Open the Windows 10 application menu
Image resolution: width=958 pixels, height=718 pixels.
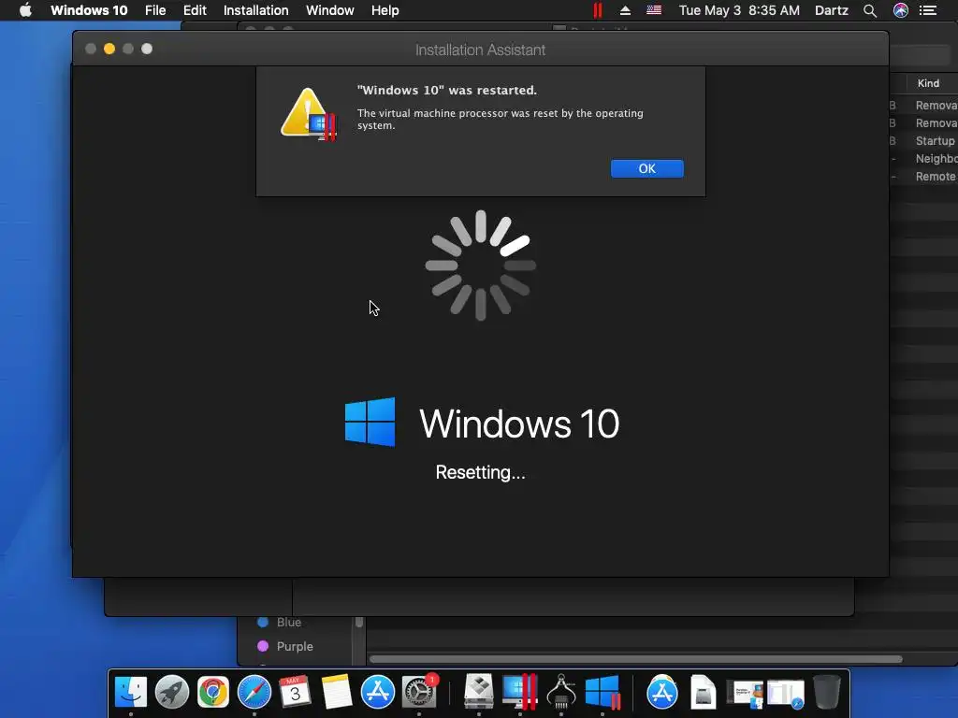click(x=89, y=10)
